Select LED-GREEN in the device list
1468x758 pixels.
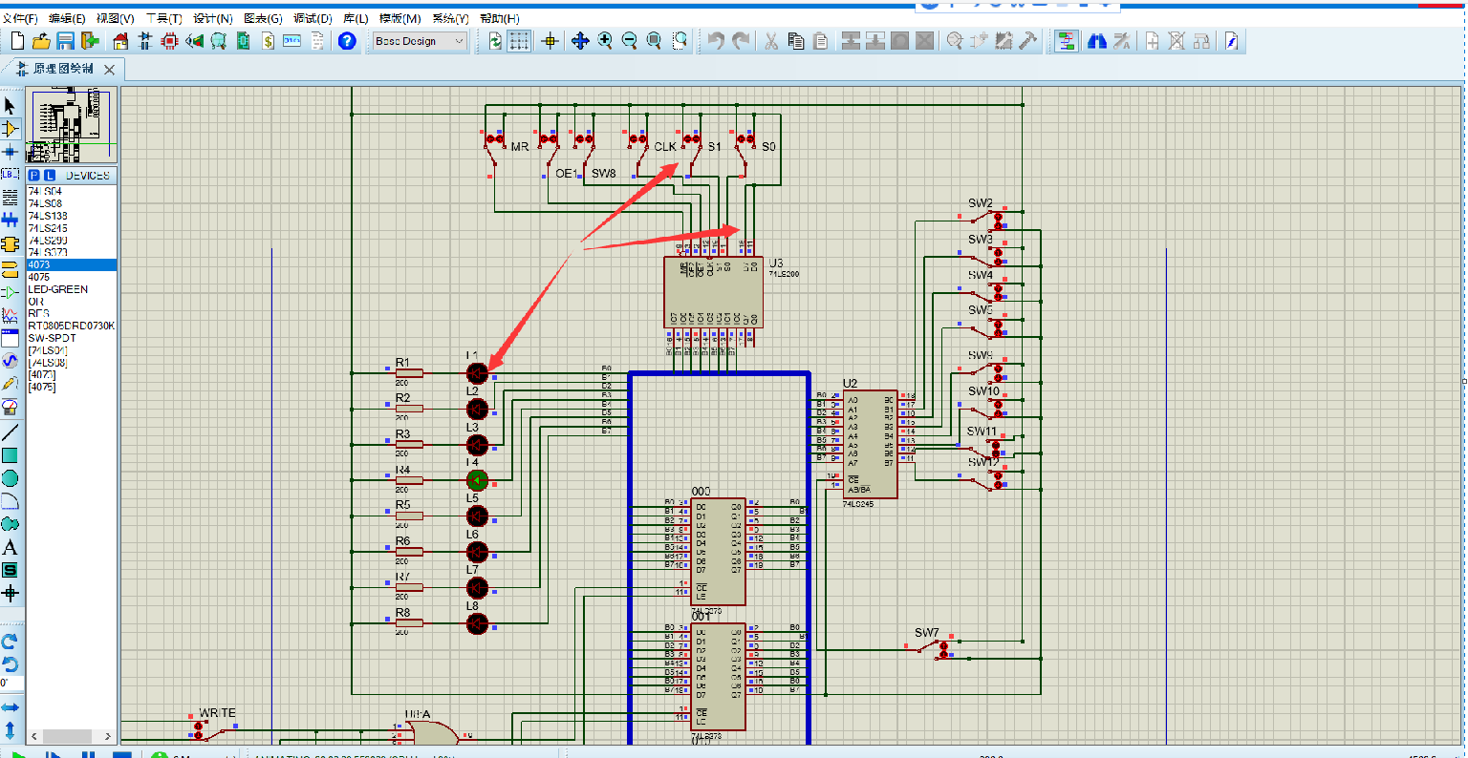[x=57, y=289]
